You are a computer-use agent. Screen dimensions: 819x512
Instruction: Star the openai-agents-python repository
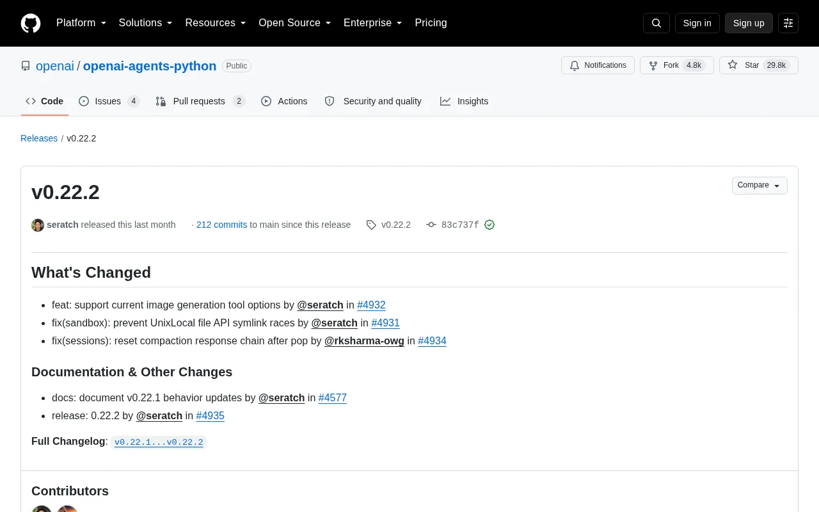click(759, 65)
